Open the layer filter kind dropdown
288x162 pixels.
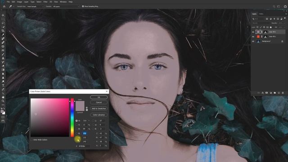click(259, 19)
